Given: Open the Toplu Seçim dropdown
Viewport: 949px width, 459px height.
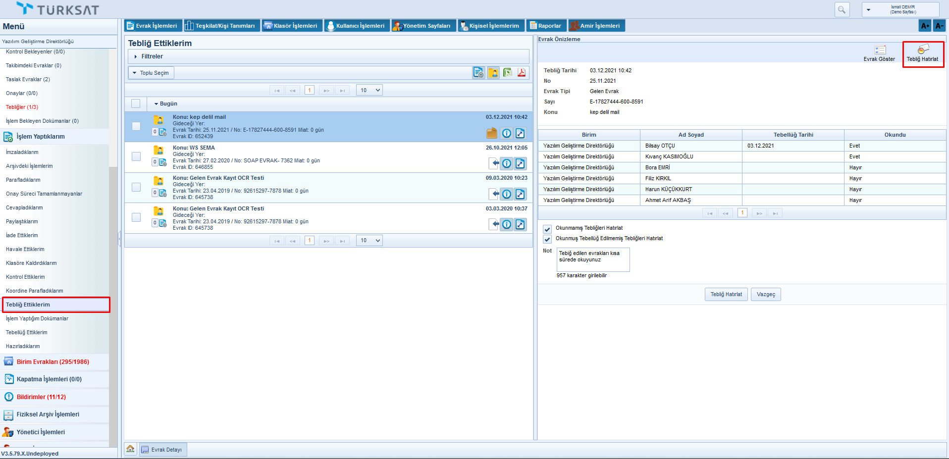Looking at the screenshot, I should pyautogui.click(x=151, y=73).
